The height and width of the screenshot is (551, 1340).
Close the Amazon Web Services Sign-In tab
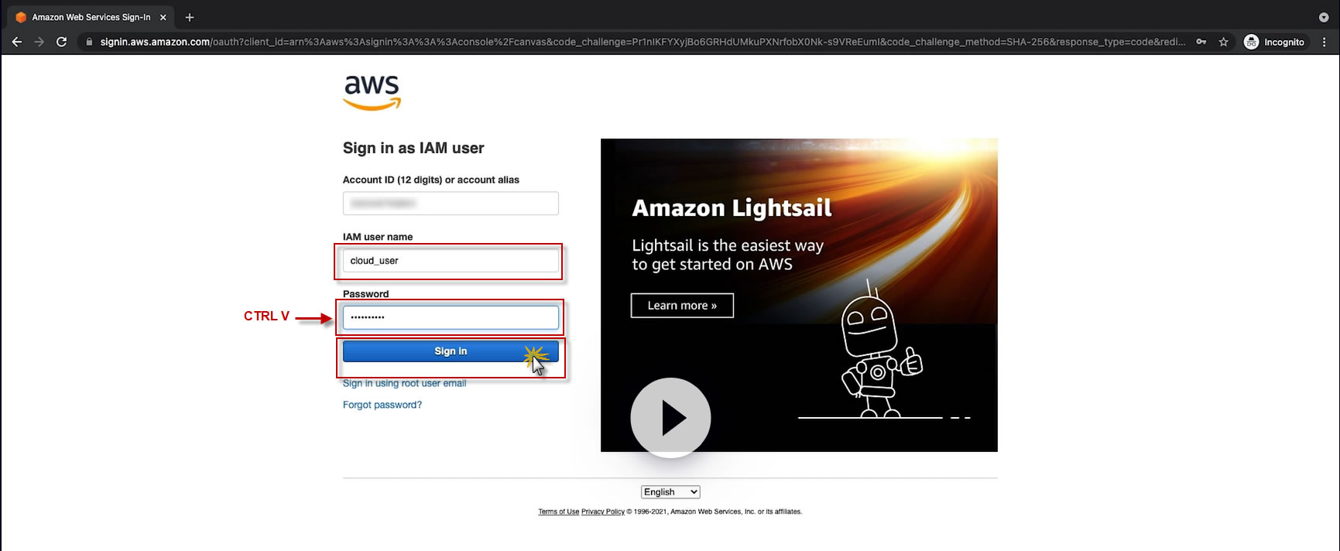tap(163, 17)
